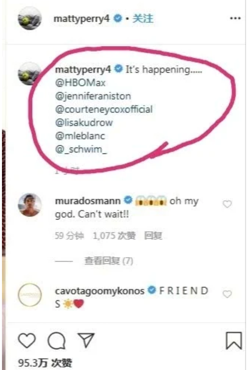The height and width of the screenshot is (370, 247).
Task: Open the @courteneycoxofficial mention
Action: pos(104,109)
